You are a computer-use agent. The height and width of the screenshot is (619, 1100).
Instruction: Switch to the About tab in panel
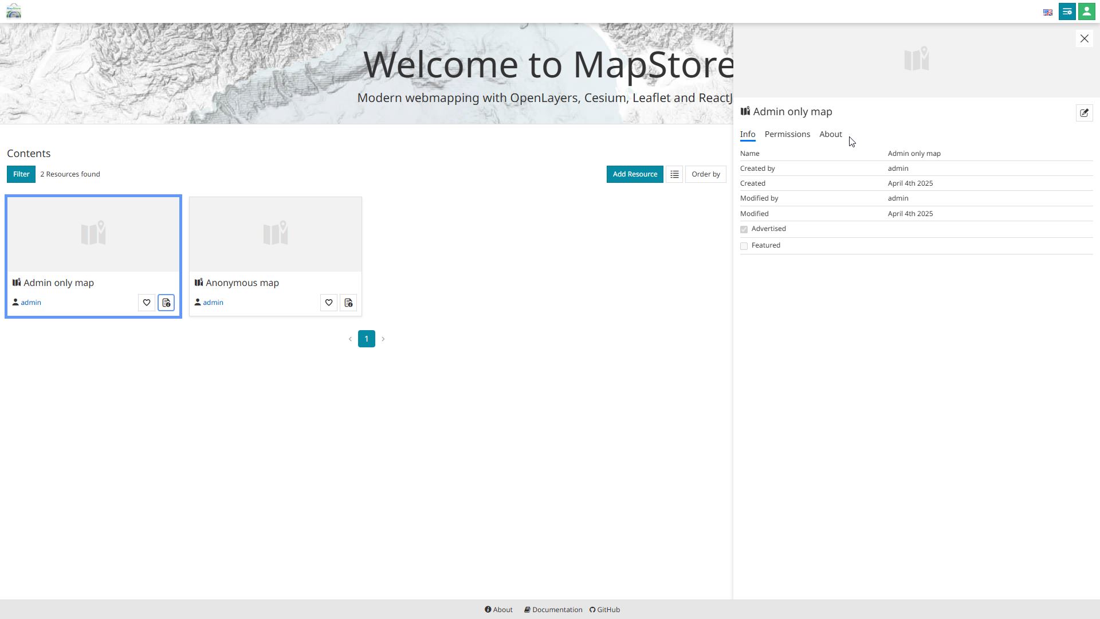831,135
